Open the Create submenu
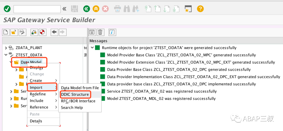 [x=43, y=81]
